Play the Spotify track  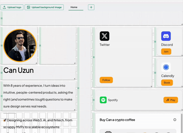[x=171, y=100]
